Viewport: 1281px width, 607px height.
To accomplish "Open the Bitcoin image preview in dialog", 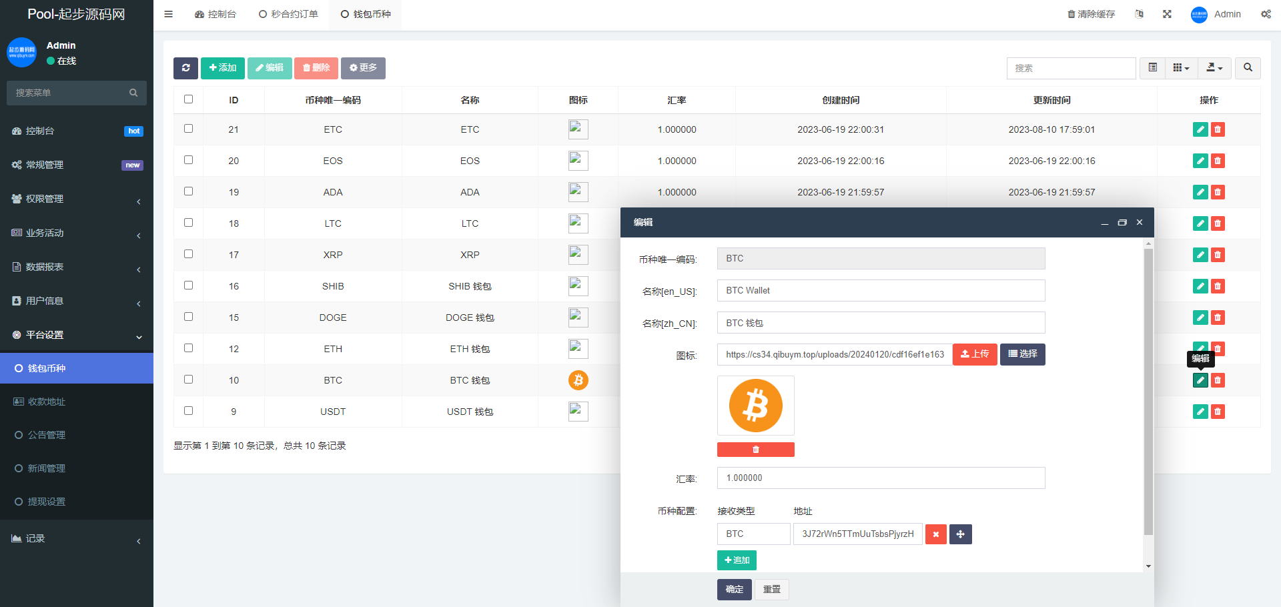I will pos(755,406).
